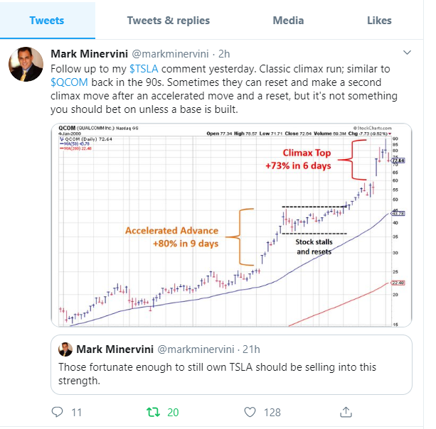Switch to the Tweets tab

pos(47,21)
